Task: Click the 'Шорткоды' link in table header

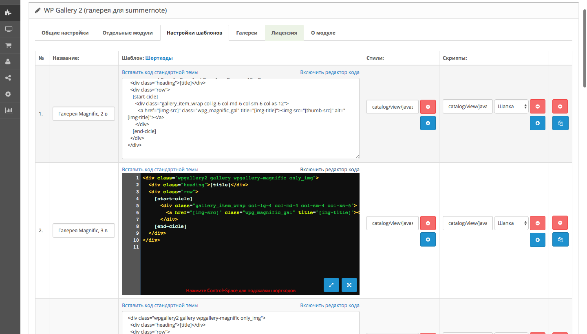Action: point(159,58)
